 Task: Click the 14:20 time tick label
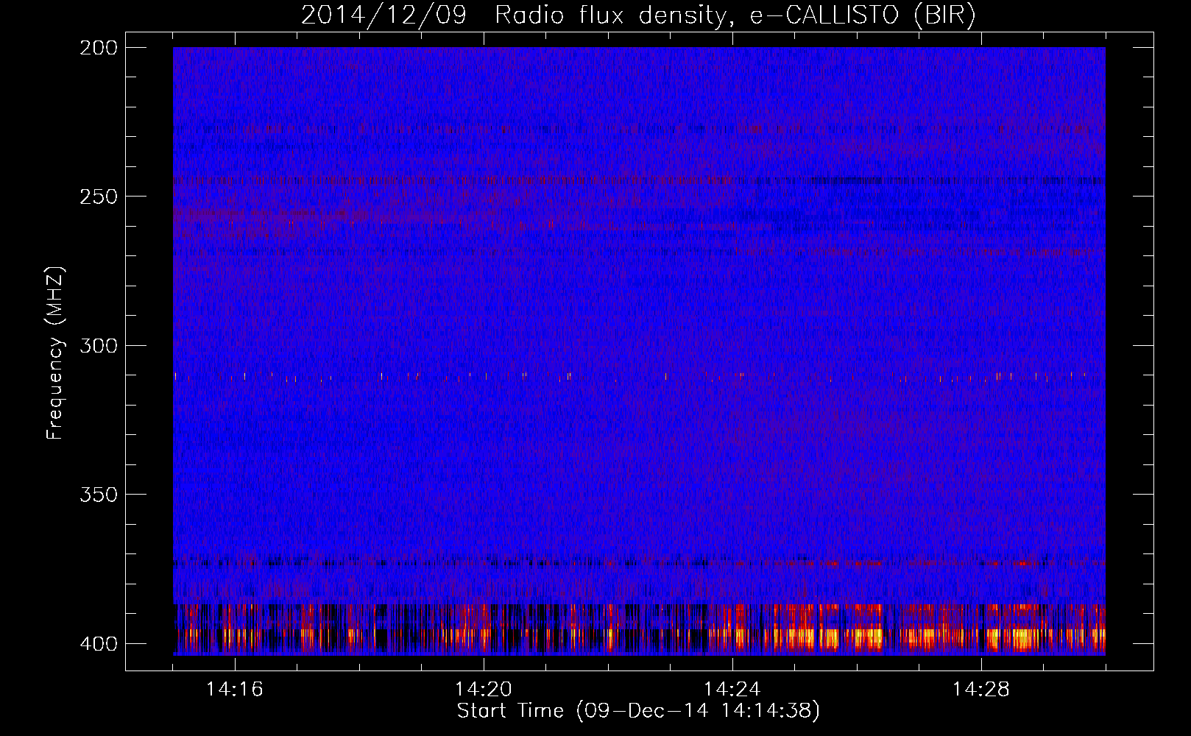point(484,690)
